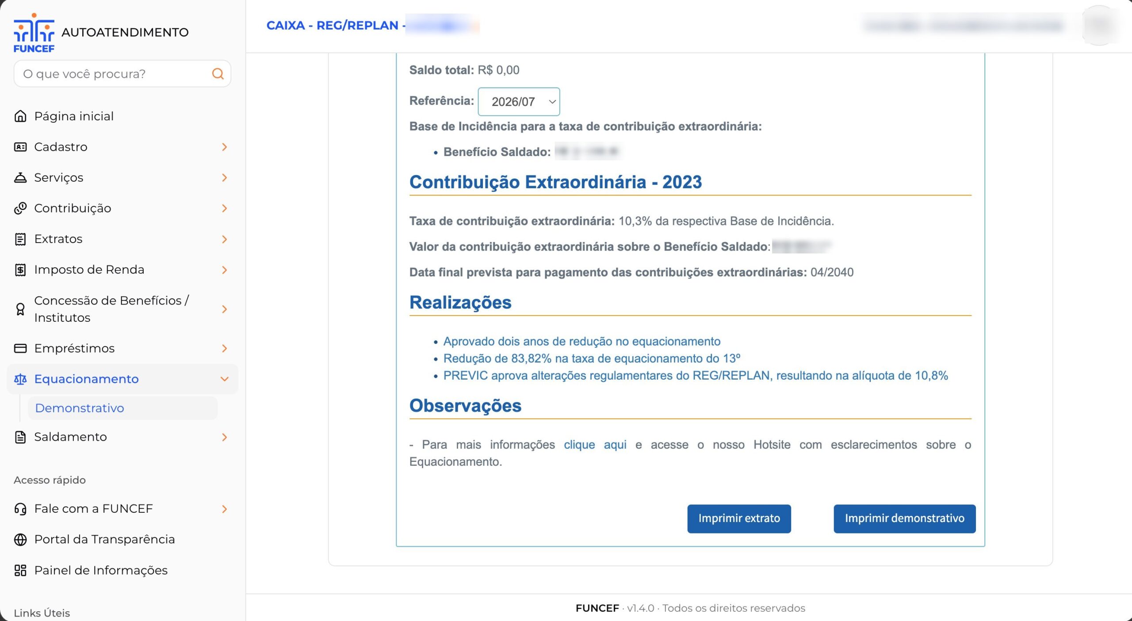Expand the Saldamento menu chevron
The image size is (1132, 621).
click(225, 437)
